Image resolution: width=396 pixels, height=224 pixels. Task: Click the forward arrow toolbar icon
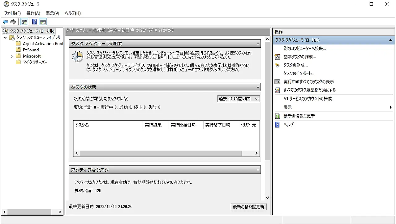click(x=13, y=22)
